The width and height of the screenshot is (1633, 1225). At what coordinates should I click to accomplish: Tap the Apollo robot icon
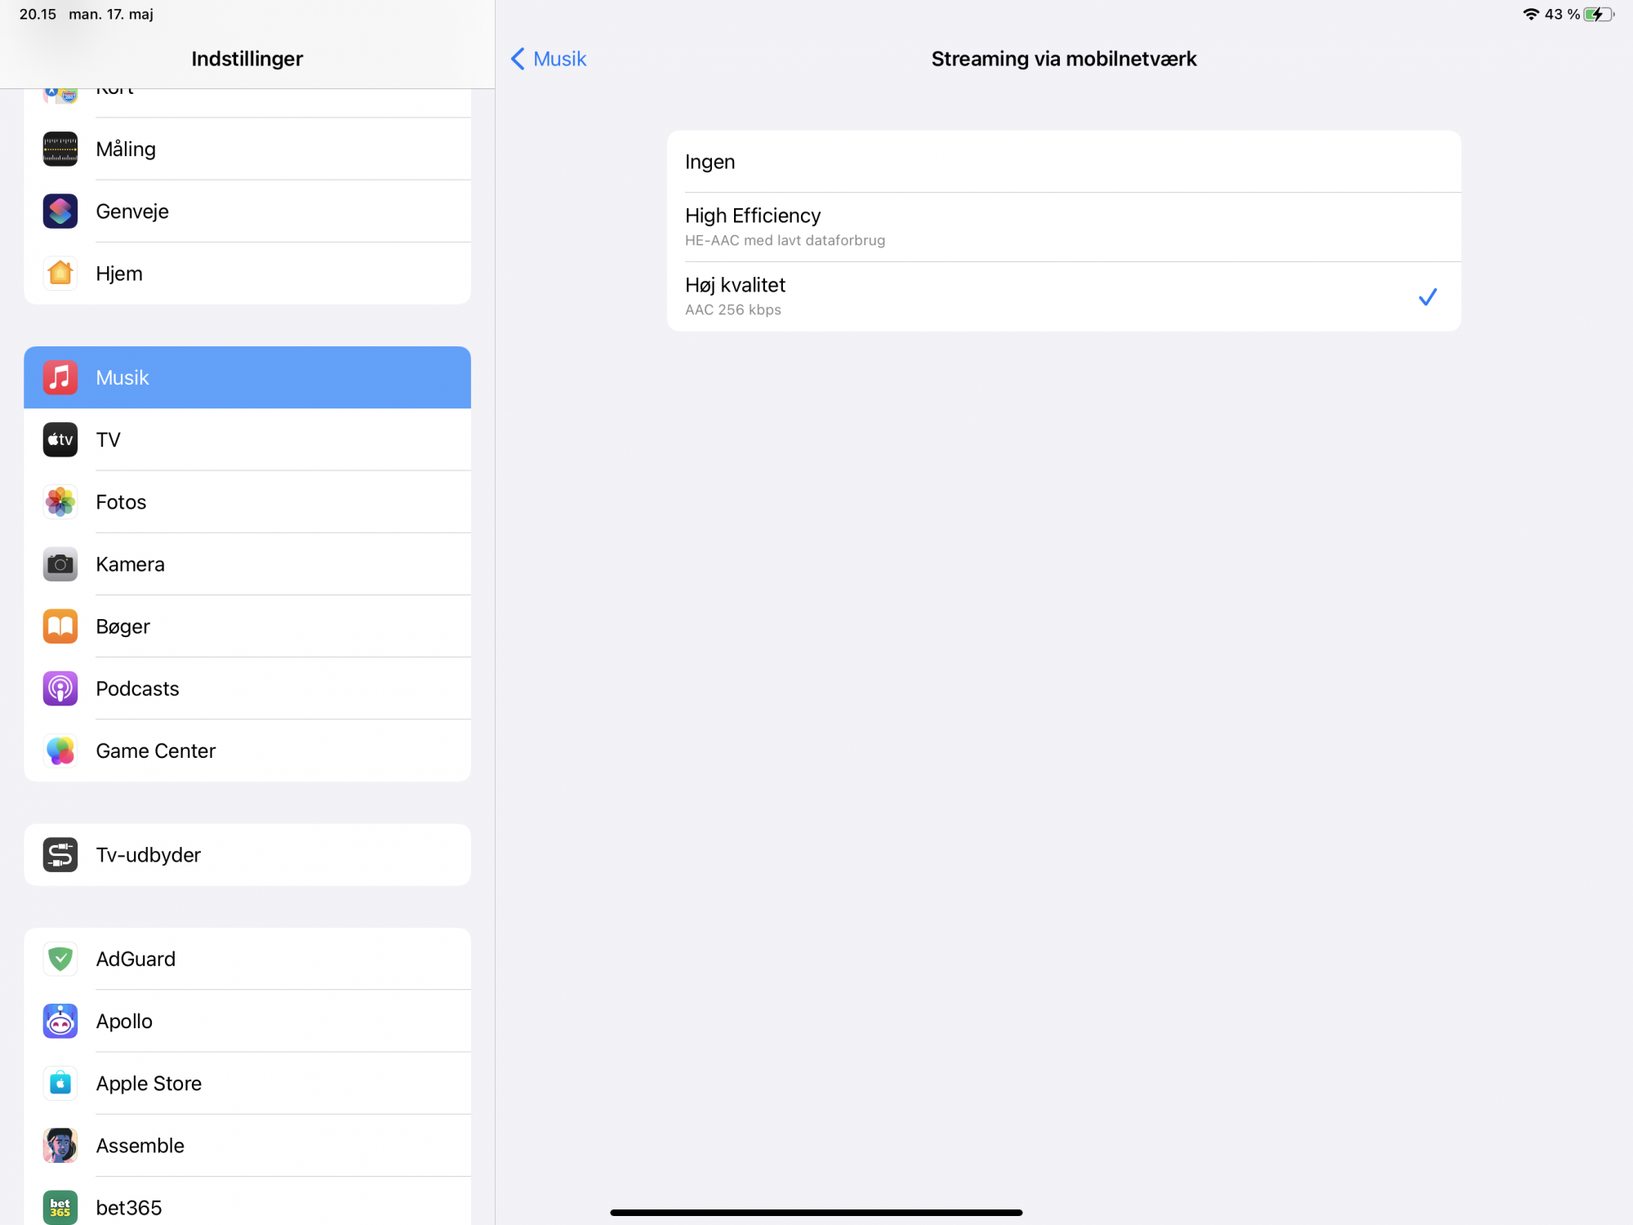pyautogui.click(x=60, y=1021)
